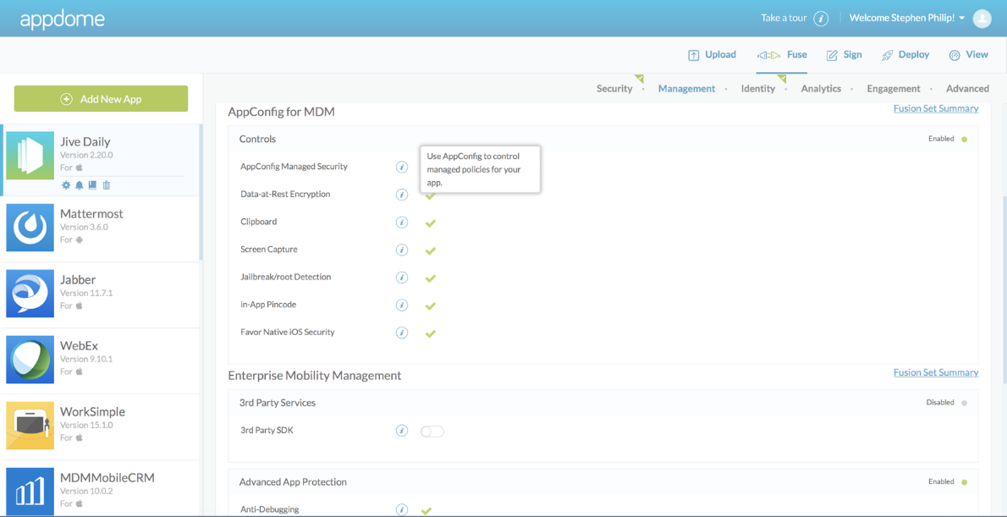Image resolution: width=1007 pixels, height=517 pixels.
Task: Click info icon next to 3rd Party SDK
Action: click(x=402, y=431)
